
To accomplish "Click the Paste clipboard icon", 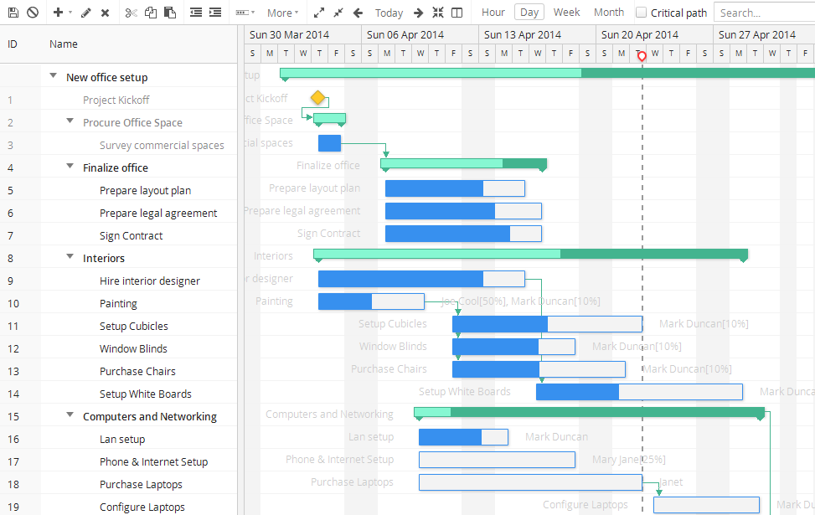I will click(x=169, y=13).
